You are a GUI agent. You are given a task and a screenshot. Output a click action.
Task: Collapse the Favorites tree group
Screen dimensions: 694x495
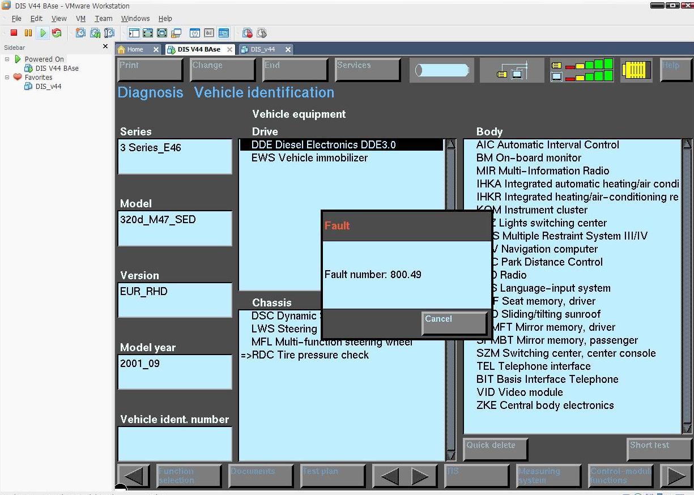[x=7, y=77]
